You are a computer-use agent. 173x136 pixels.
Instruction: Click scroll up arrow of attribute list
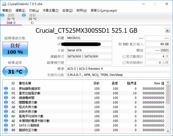point(168,82)
